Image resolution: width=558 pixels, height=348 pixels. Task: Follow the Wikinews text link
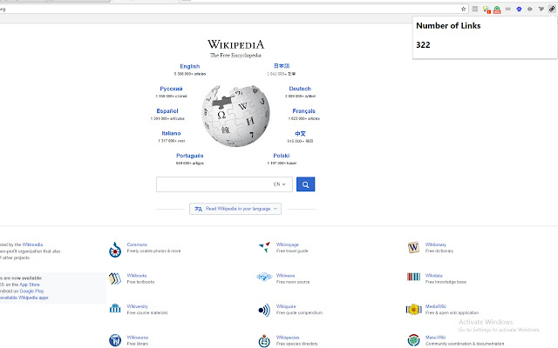pyautogui.click(x=285, y=276)
